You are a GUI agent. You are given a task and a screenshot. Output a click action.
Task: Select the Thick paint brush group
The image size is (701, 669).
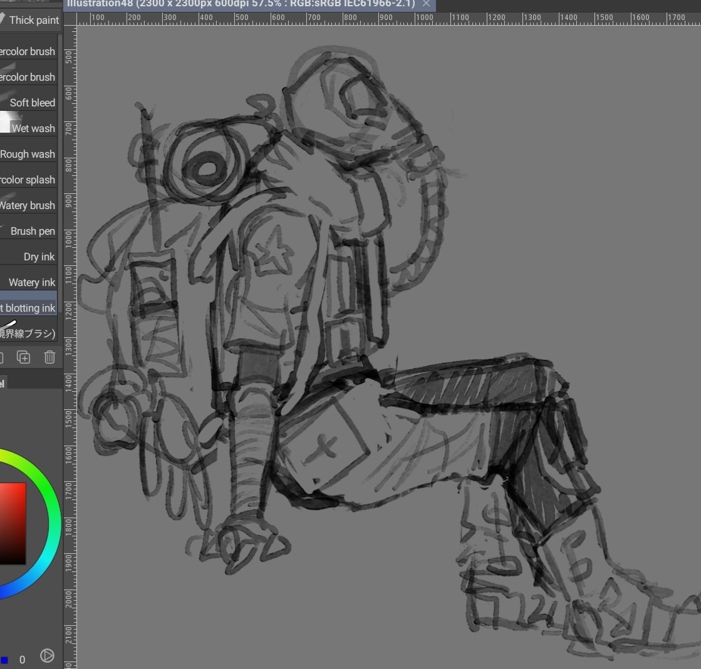click(x=29, y=20)
